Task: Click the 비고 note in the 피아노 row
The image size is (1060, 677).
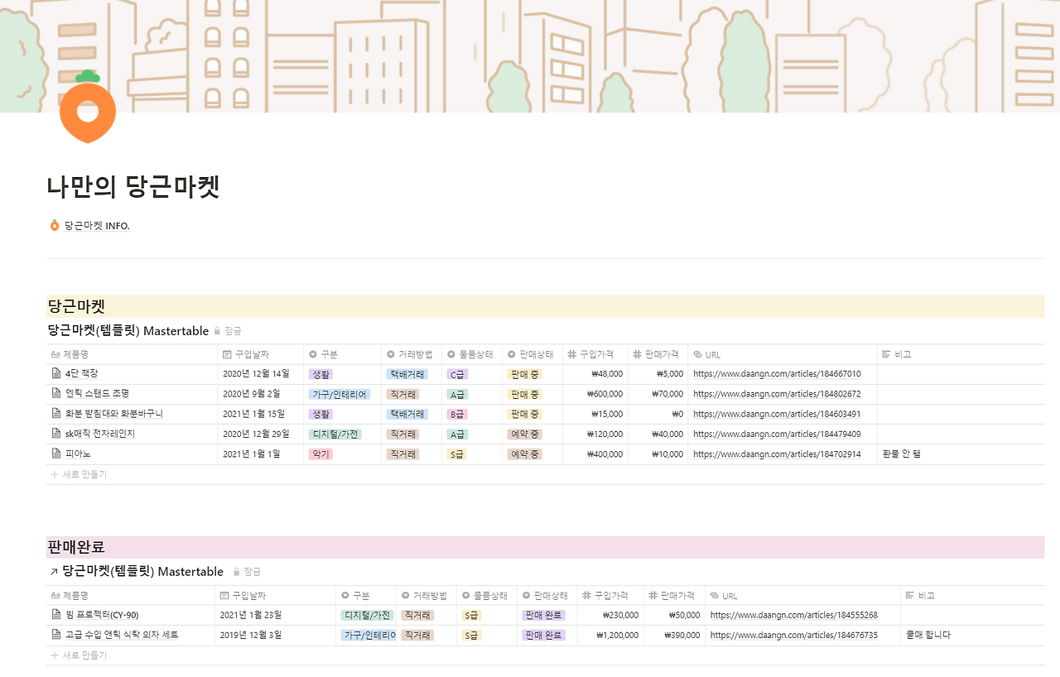Action: coord(902,454)
